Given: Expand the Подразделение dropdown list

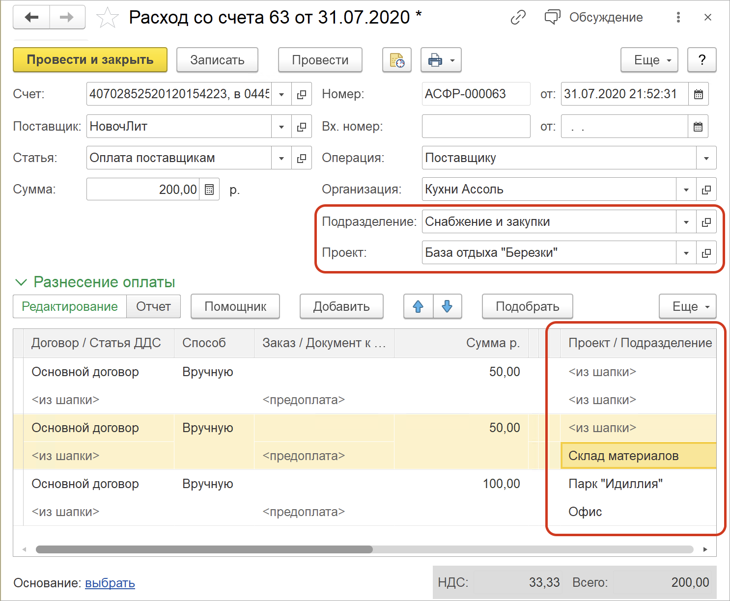Looking at the screenshot, I should point(686,222).
